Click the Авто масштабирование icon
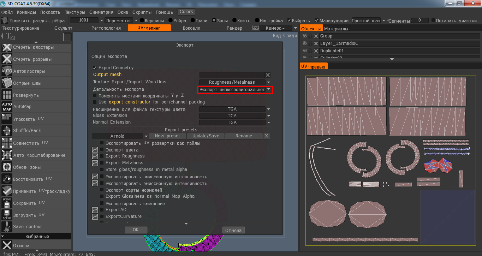482x256 pixels. point(7,155)
